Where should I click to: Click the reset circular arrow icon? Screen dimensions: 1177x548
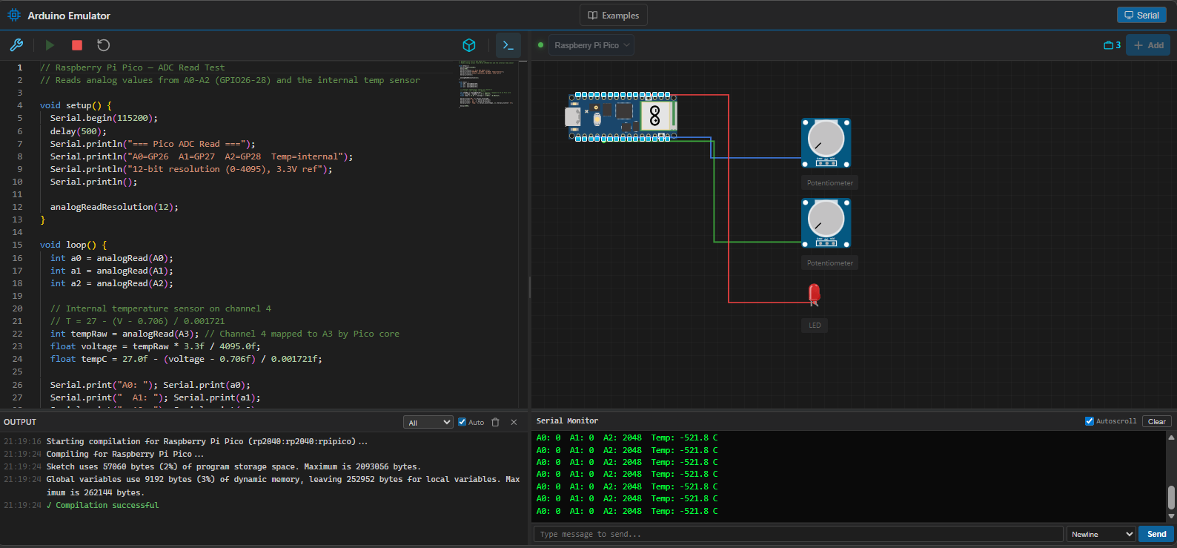[x=104, y=45]
